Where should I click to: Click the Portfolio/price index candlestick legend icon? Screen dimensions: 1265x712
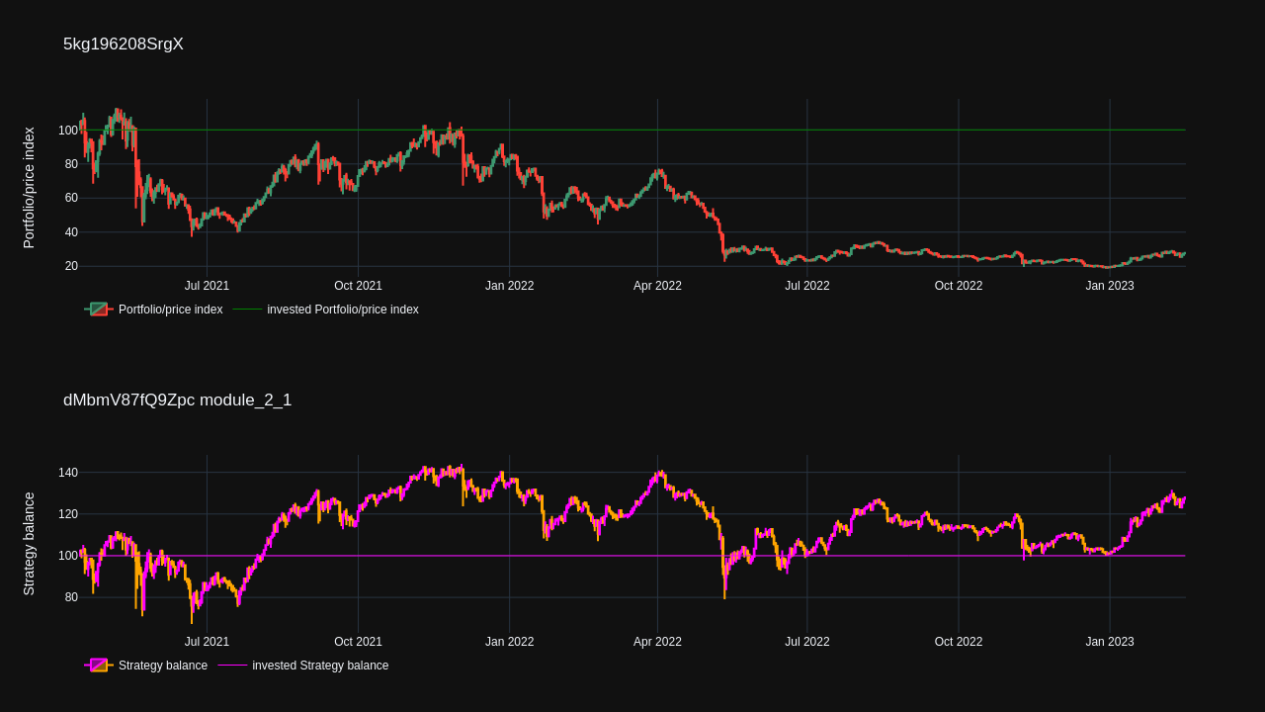coord(99,310)
